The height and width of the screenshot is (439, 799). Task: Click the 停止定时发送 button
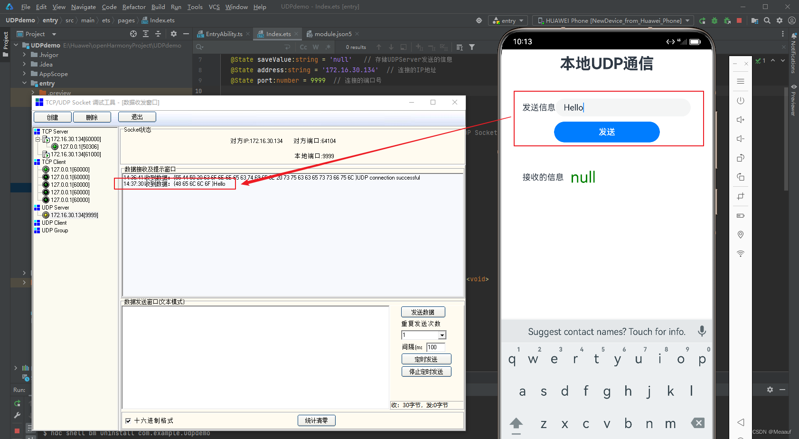tap(426, 372)
